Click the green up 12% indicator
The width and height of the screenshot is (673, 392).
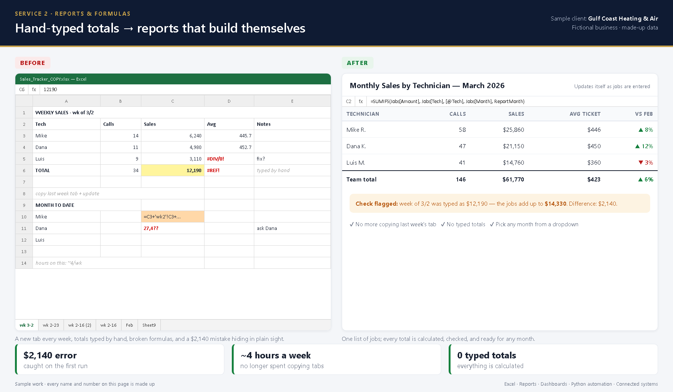click(644, 146)
